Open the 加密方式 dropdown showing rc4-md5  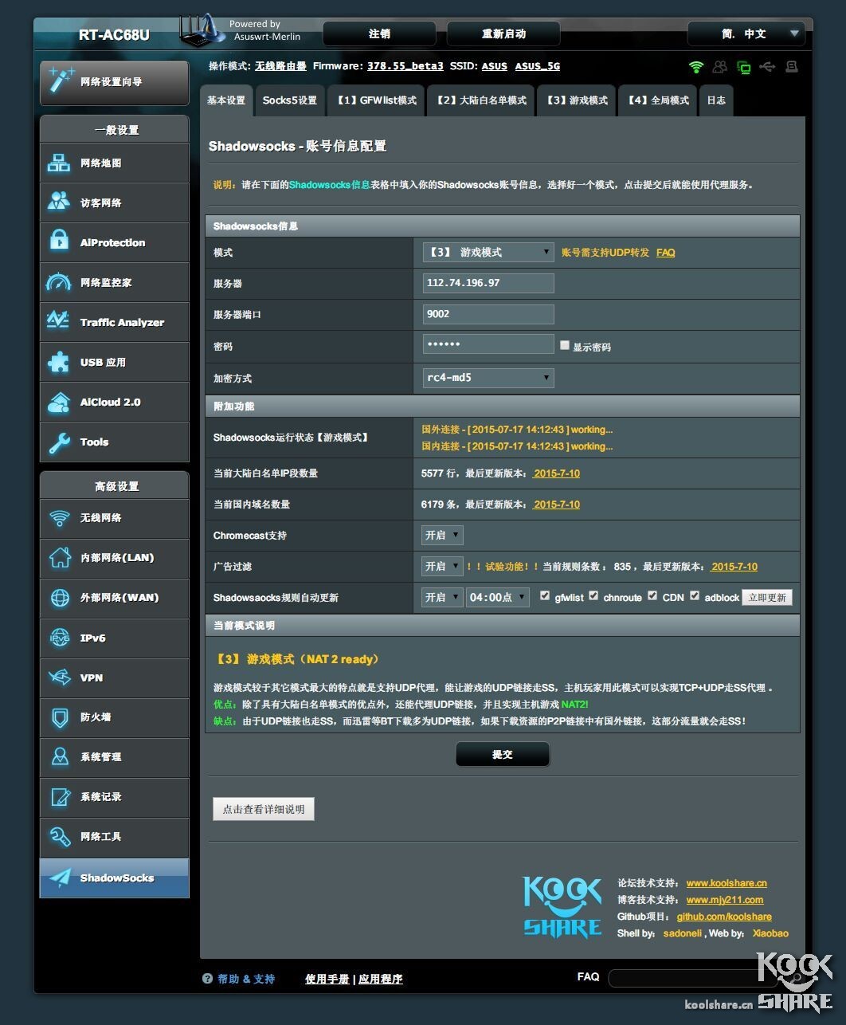tap(487, 377)
